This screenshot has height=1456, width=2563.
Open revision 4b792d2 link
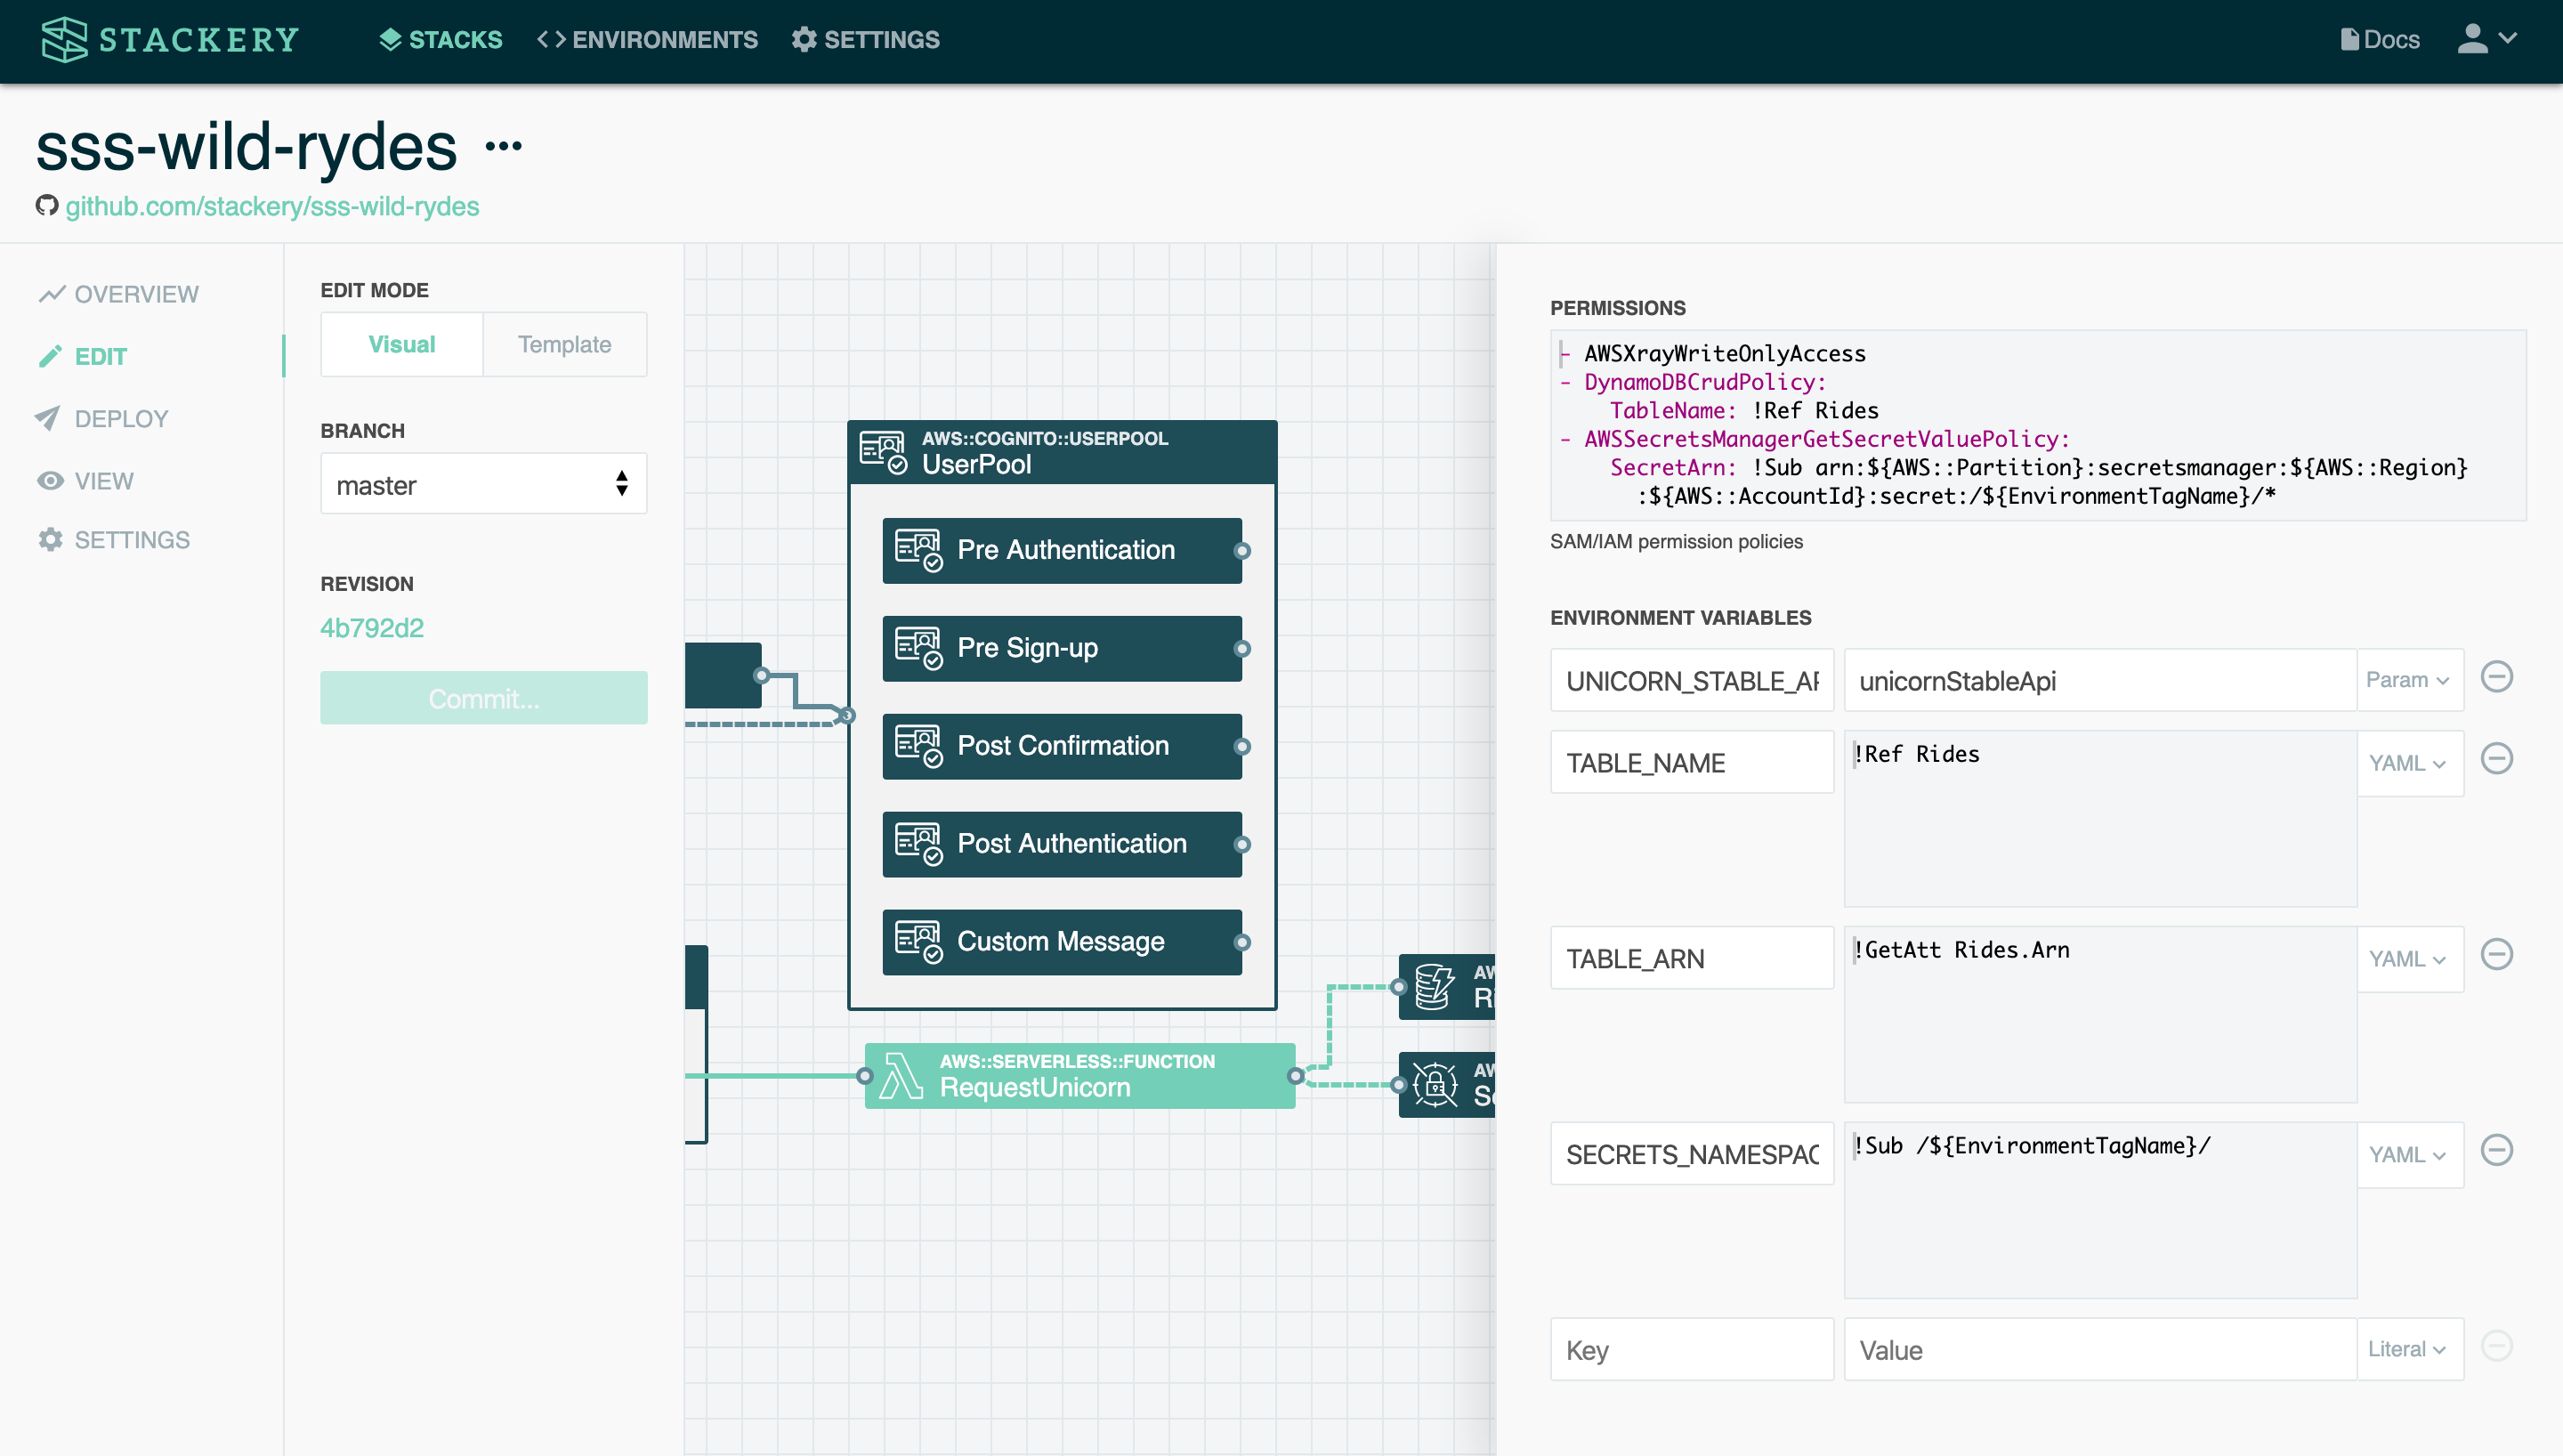pos(372,628)
